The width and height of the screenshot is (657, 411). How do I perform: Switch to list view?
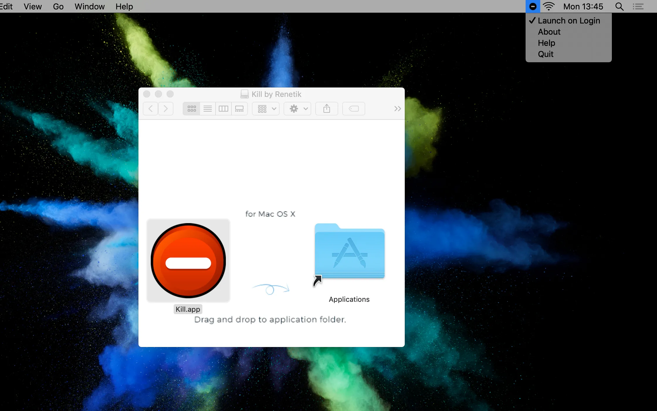click(x=208, y=109)
